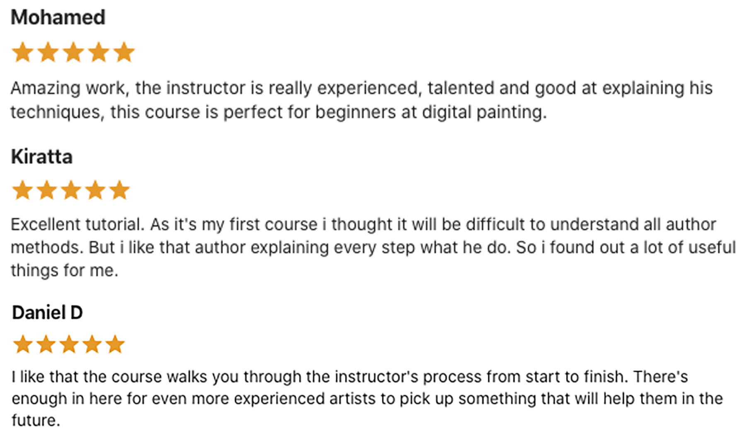Click the fourth star in Daniel D's rating

click(92, 344)
